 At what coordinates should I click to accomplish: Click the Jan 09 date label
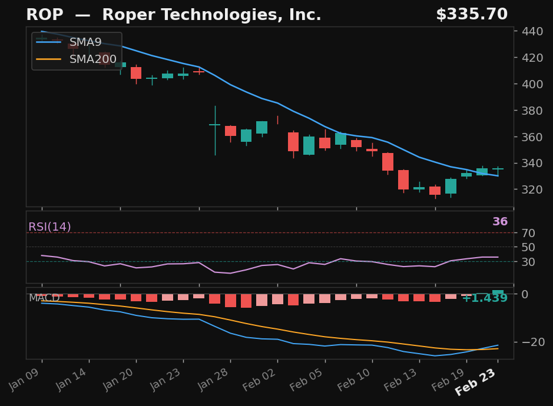pyautogui.click(x=24, y=380)
